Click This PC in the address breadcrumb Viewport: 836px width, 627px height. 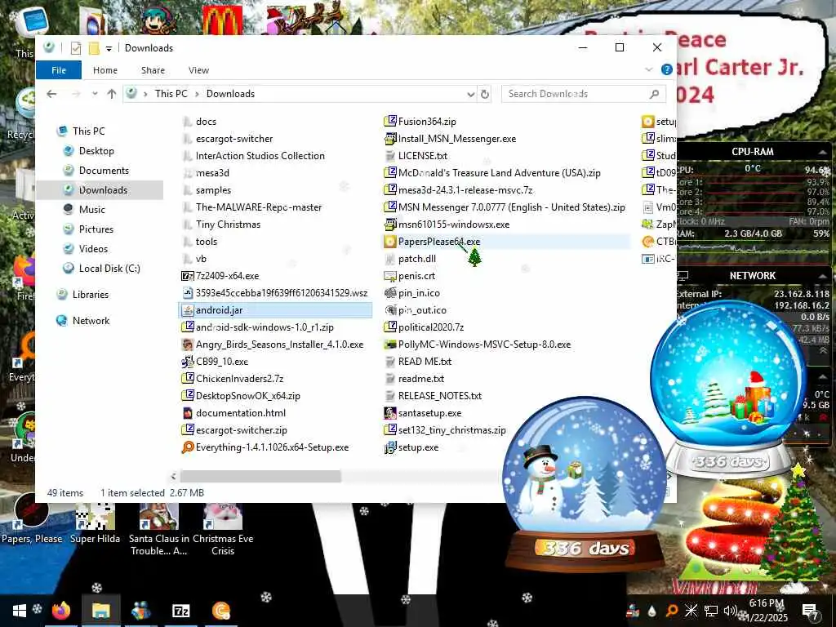tap(171, 94)
